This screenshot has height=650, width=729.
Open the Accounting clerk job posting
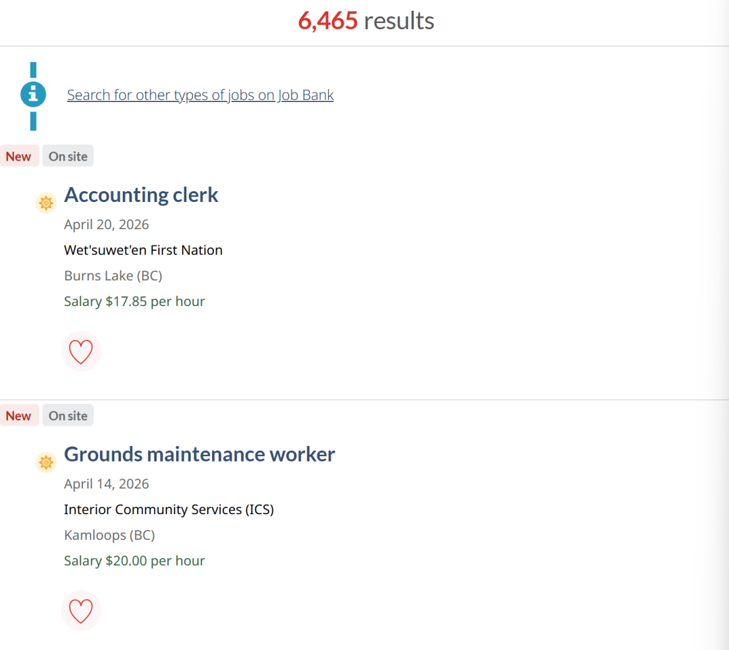click(x=141, y=195)
